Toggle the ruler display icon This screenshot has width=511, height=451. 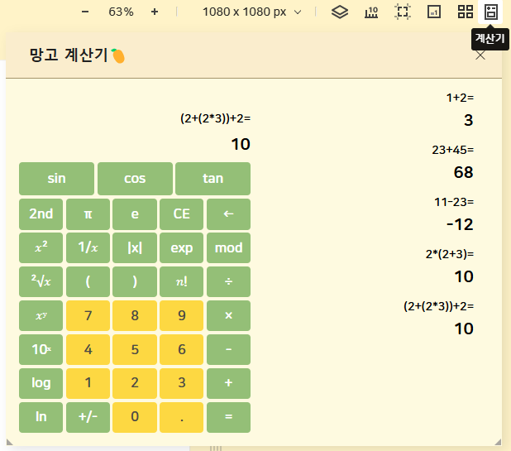click(371, 12)
